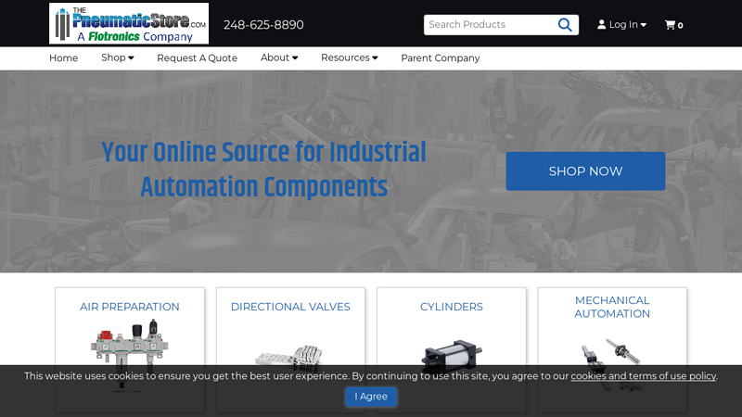Accept cookies with I Agree

click(371, 397)
